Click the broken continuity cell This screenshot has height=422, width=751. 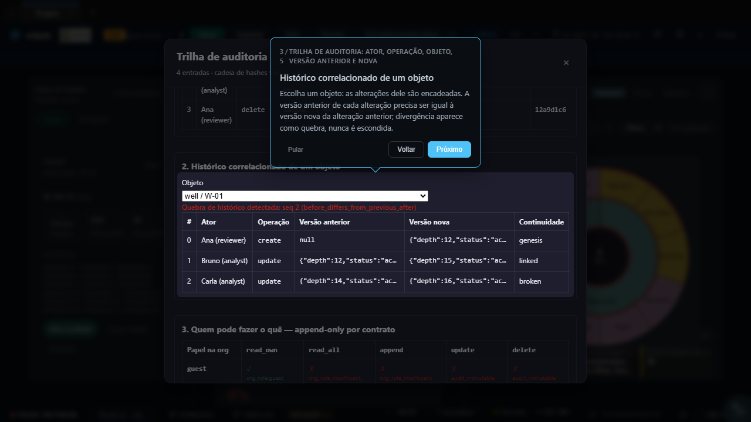click(542, 281)
